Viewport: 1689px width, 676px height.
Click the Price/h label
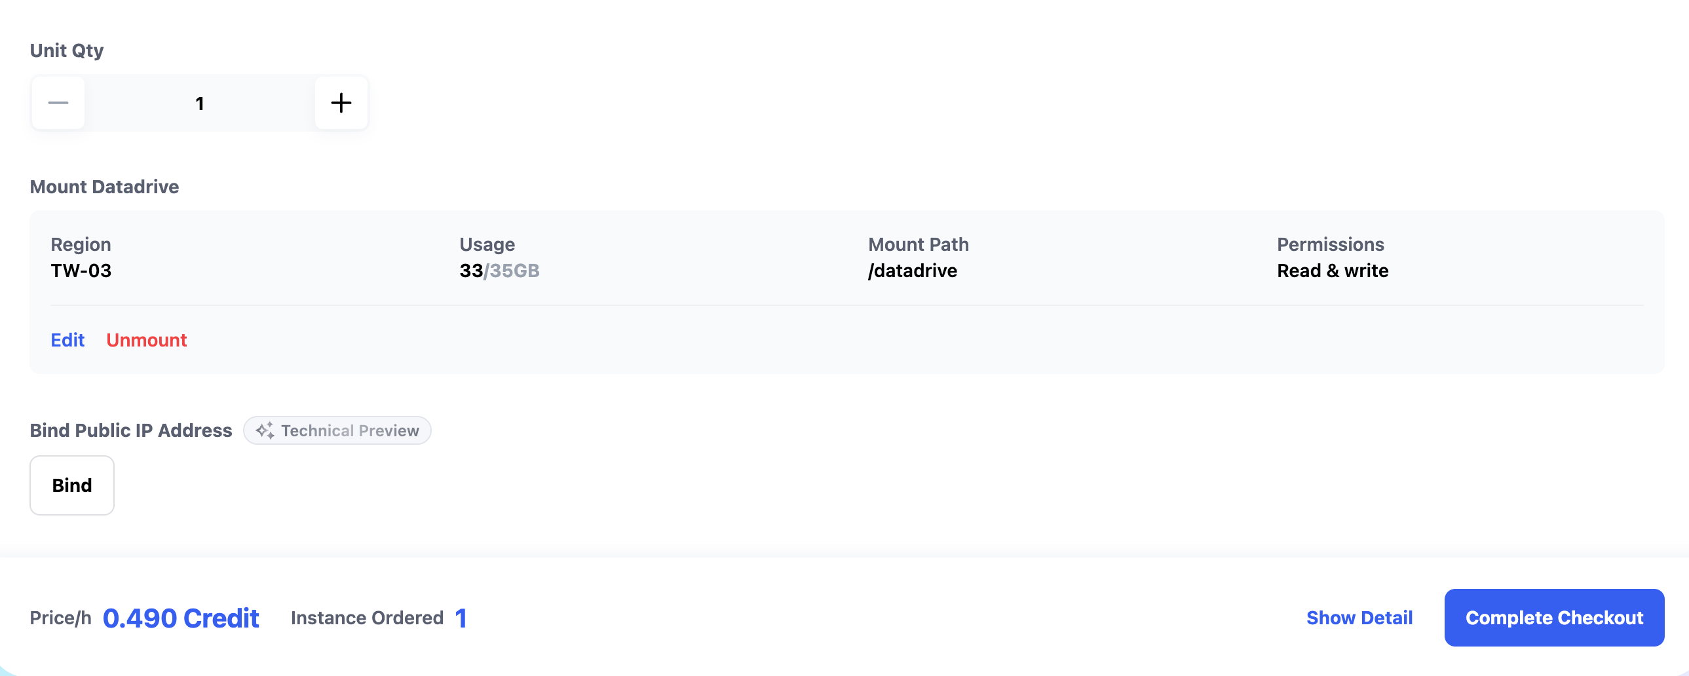coord(60,618)
